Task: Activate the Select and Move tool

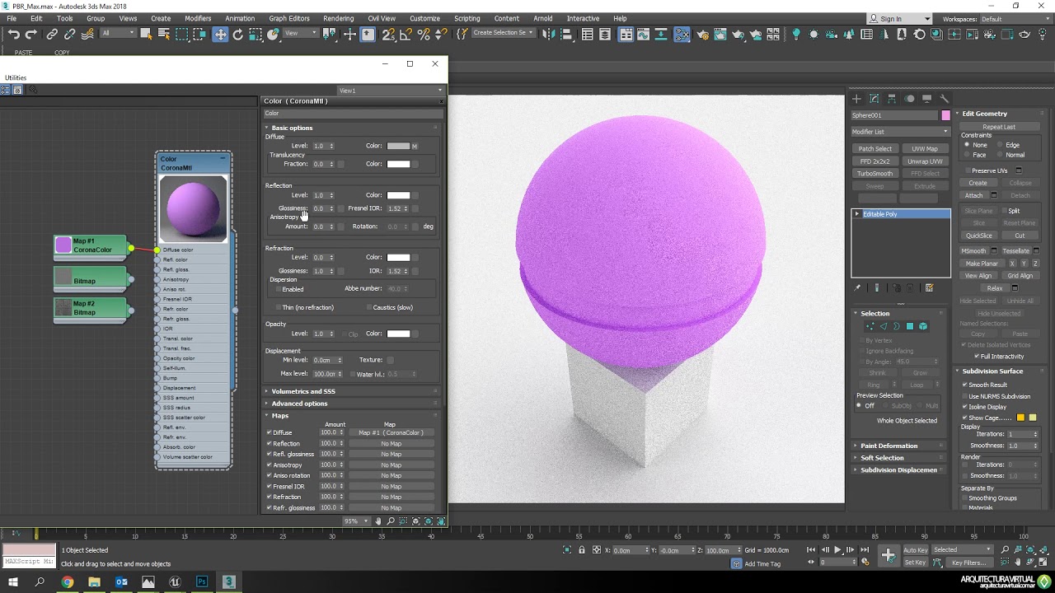Action: point(220,34)
